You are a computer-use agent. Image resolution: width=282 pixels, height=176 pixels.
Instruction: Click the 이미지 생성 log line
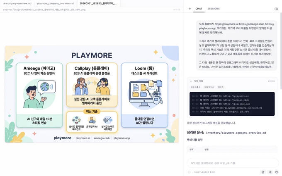click(x=220, y=112)
